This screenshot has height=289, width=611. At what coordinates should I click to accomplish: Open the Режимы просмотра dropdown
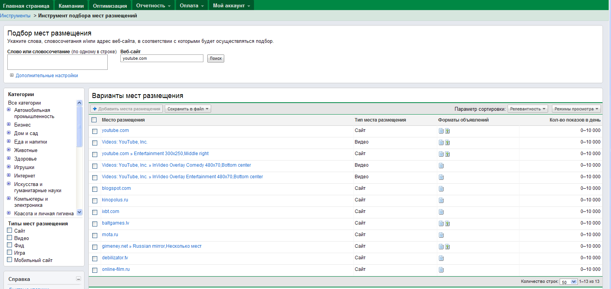(576, 109)
